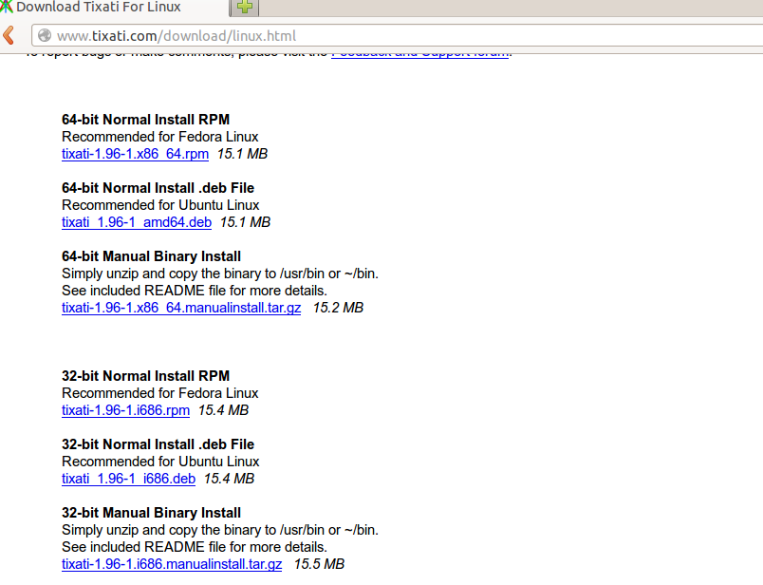Click the 64-bit Manual Binary Install heading
The image size is (763, 585).
coord(151,256)
